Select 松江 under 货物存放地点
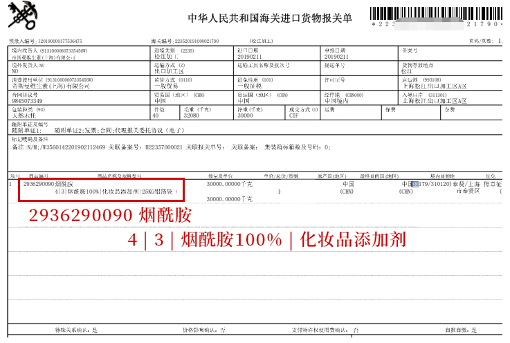This screenshot has height=343, width=510. pyautogui.click(x=407, y=71)
